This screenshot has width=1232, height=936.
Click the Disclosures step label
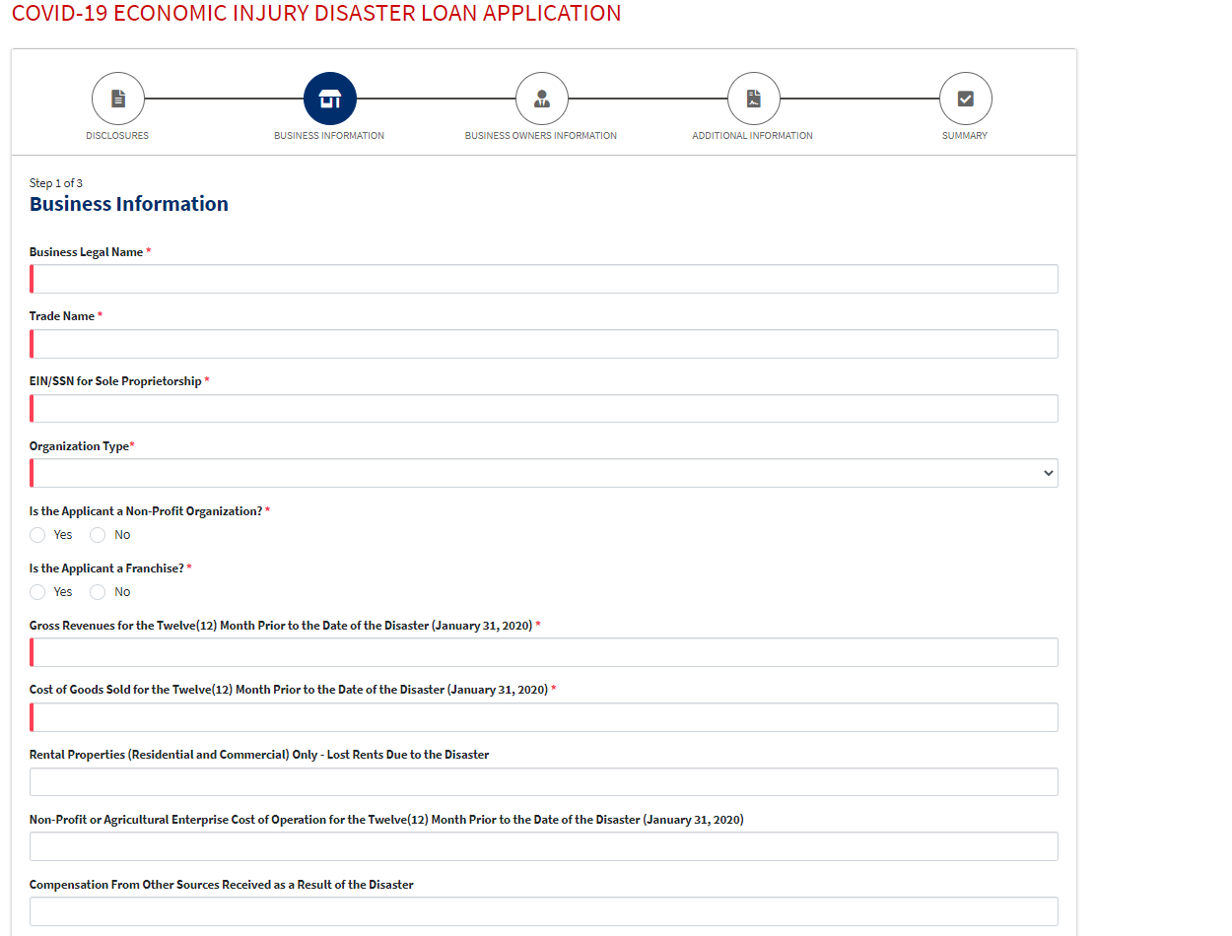(117, 136)
